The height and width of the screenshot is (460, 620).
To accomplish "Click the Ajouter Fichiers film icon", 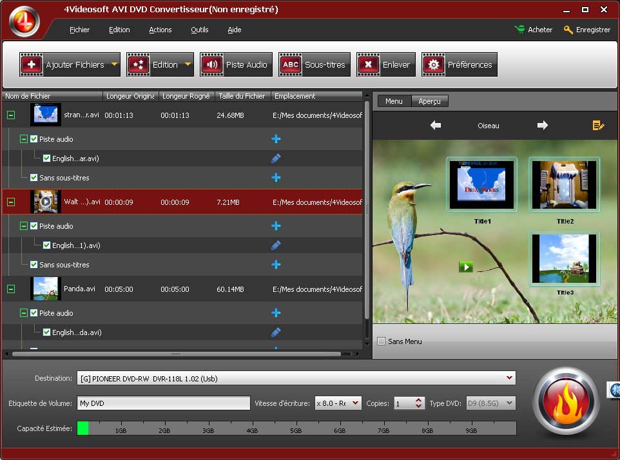I will click(x=31, y=64).
